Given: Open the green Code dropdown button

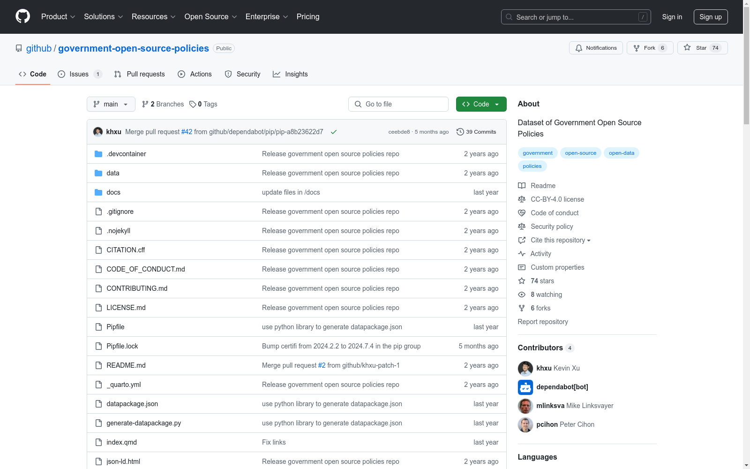Looking at the screenshot, I should 481,104.
